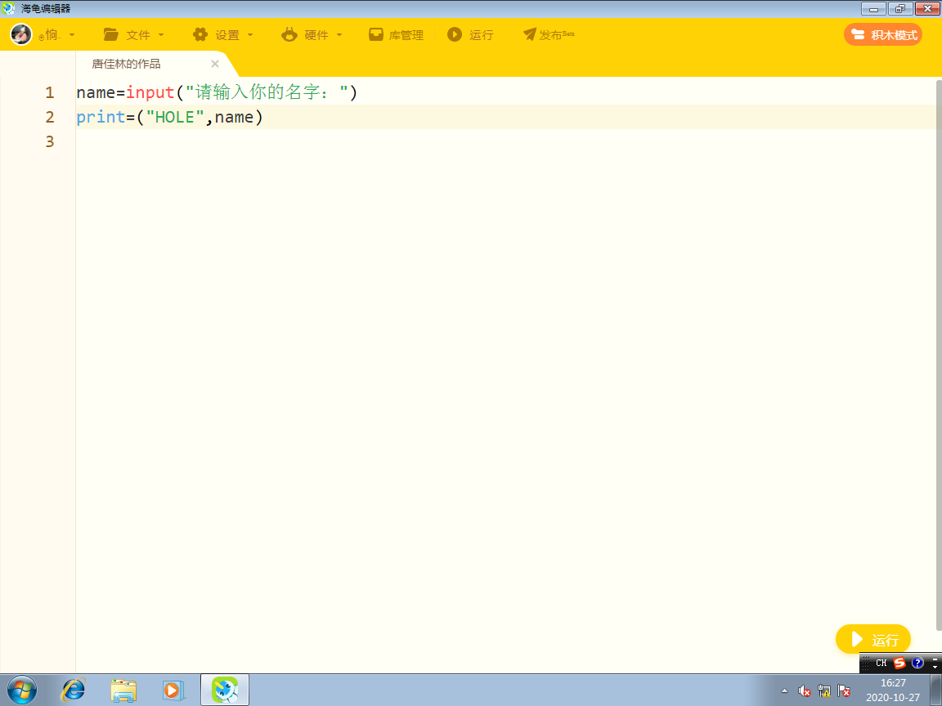Screen dimensions: 942x706
Task: Click the 设置 gear icon
Action: [200, 34]
